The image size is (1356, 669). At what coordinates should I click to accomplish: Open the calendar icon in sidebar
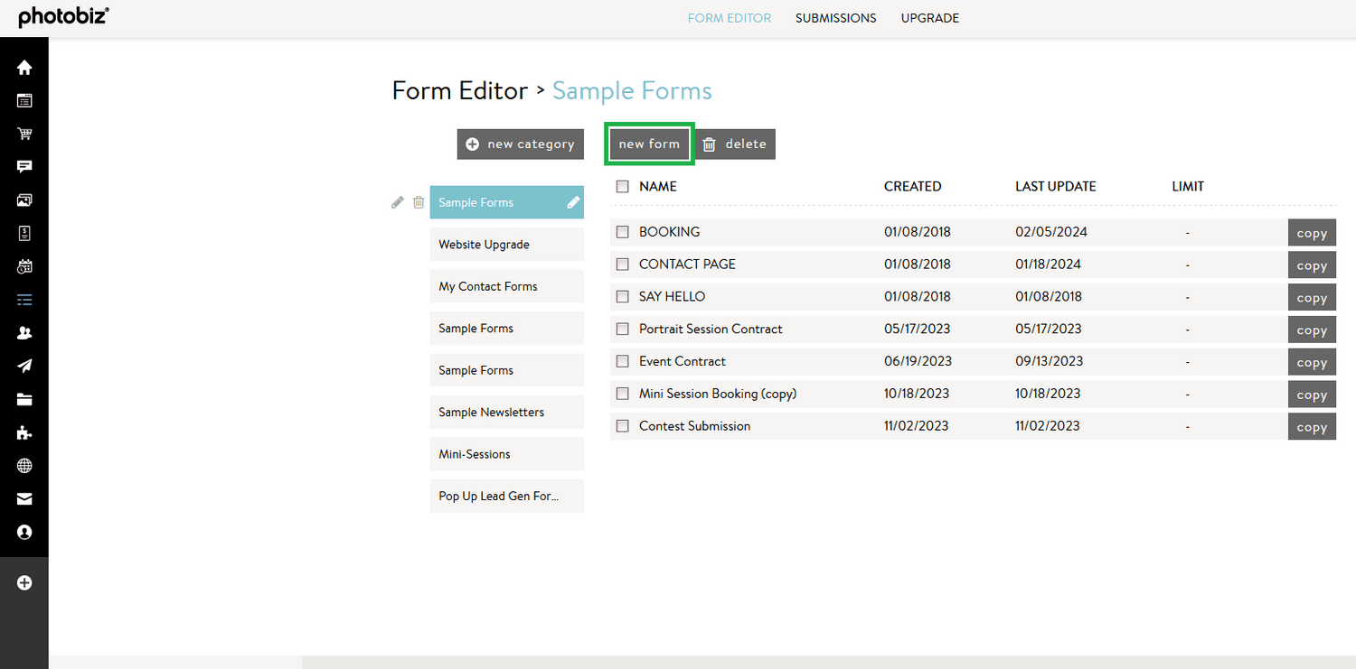pyautogui.click(x=24, y=266)
